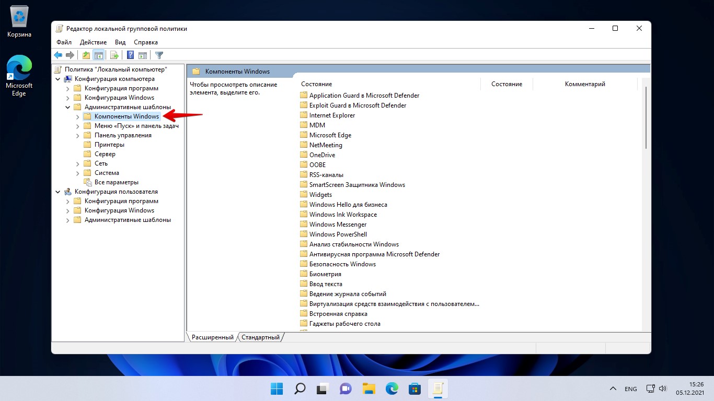Viewport: 714px width, 401px height.
Task: Click the Filter funnel toolbar icon
Action: pyautogui.click(x=159, y=55)
